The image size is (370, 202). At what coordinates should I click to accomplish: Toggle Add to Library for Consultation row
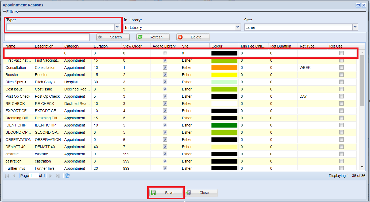(165, 68)
